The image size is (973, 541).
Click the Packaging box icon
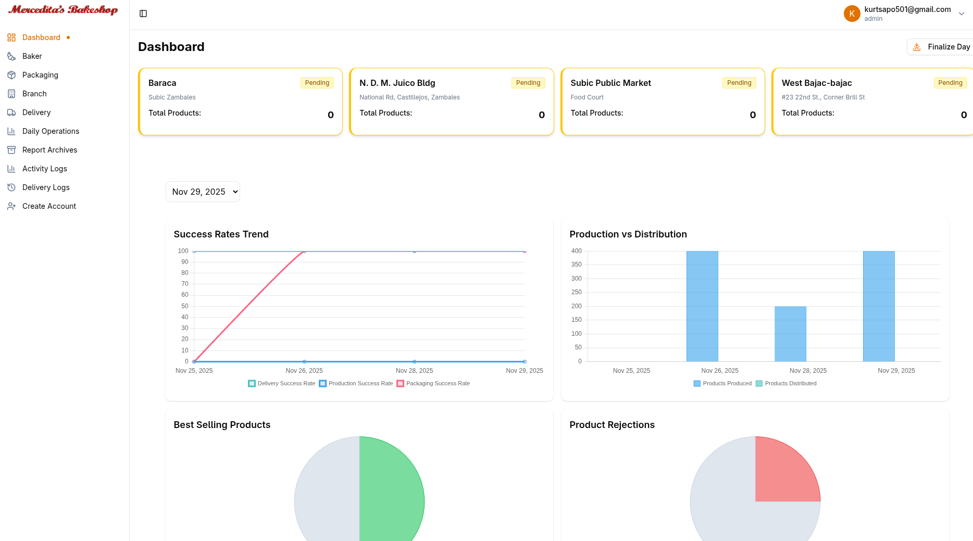pyautogui.click(x=11, y=75)
